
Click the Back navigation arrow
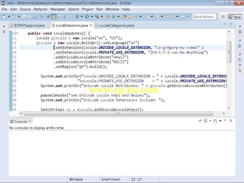173,17
